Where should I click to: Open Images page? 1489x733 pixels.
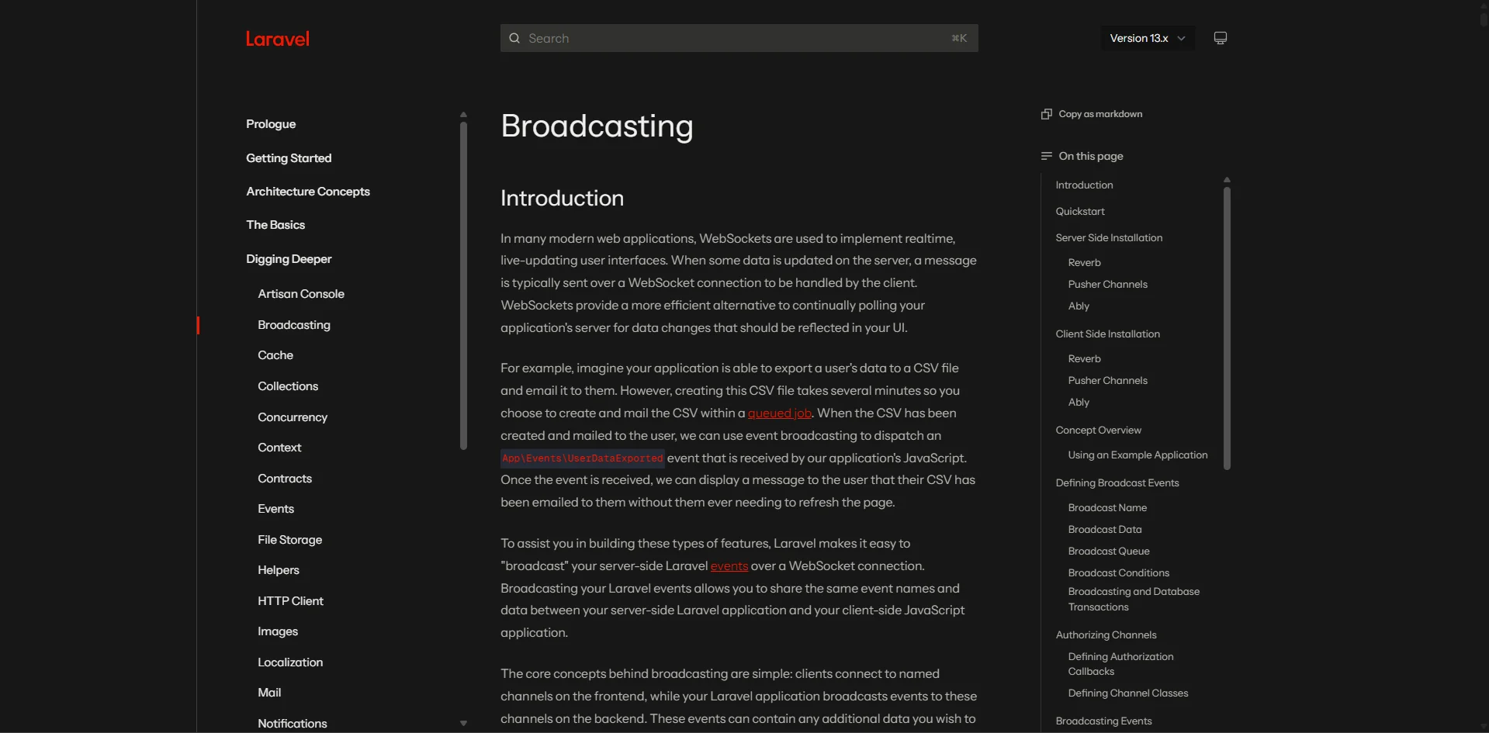point(278,631)
